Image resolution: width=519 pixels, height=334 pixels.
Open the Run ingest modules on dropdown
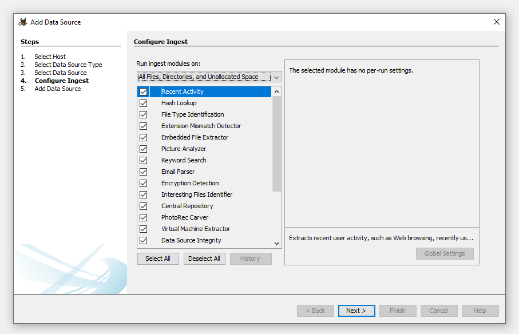click(x=209, y=77)
